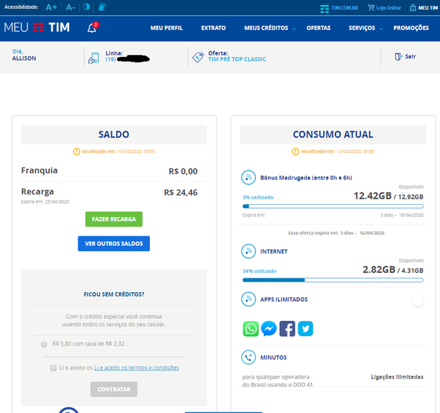Click the SALDO panel header

114,135
